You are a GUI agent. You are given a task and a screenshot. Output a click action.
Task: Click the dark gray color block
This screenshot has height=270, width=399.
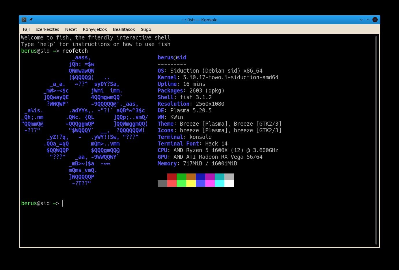coord(162,183)
